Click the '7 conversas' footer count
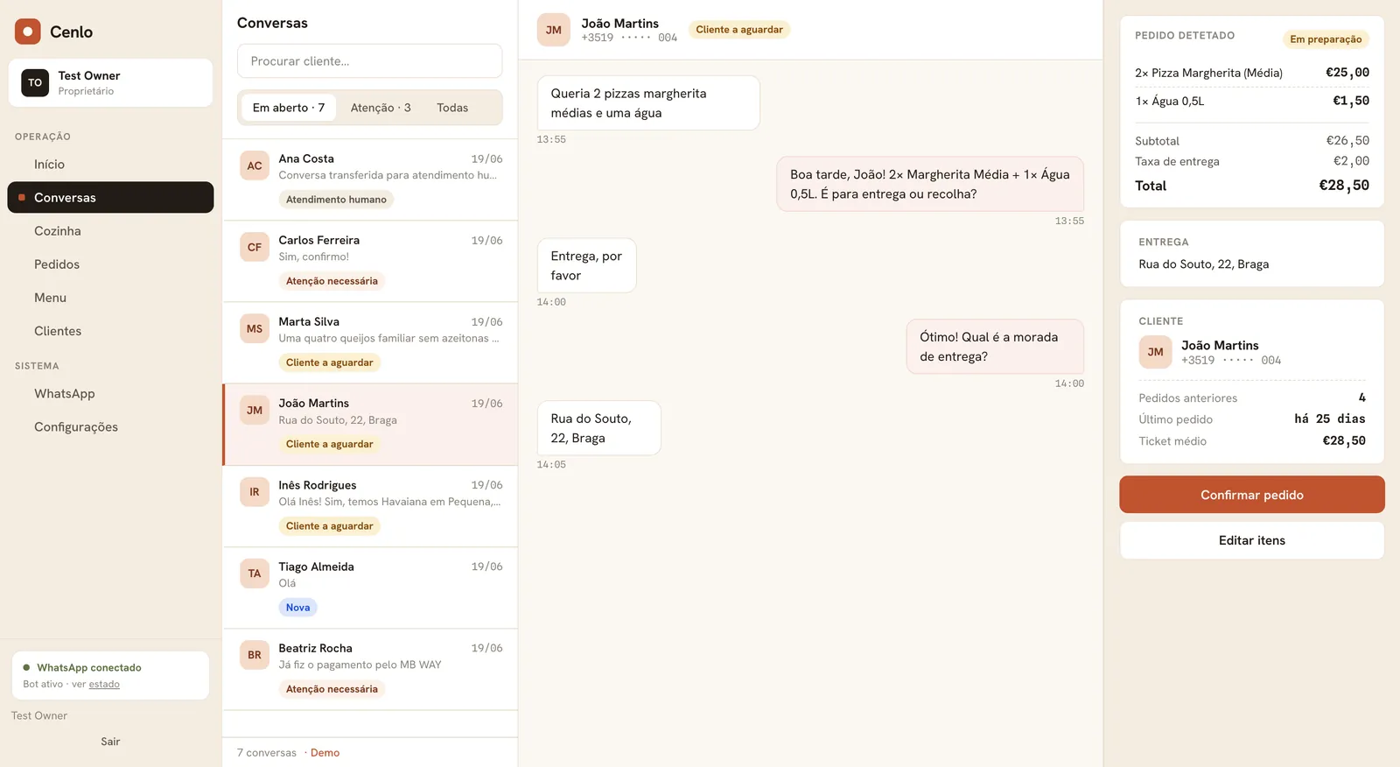This screenshot has height=767, width=1400. coord(267,753)
